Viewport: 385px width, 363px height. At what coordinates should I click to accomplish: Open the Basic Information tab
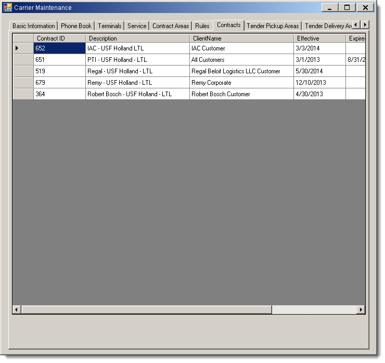[x=34, y=26]
